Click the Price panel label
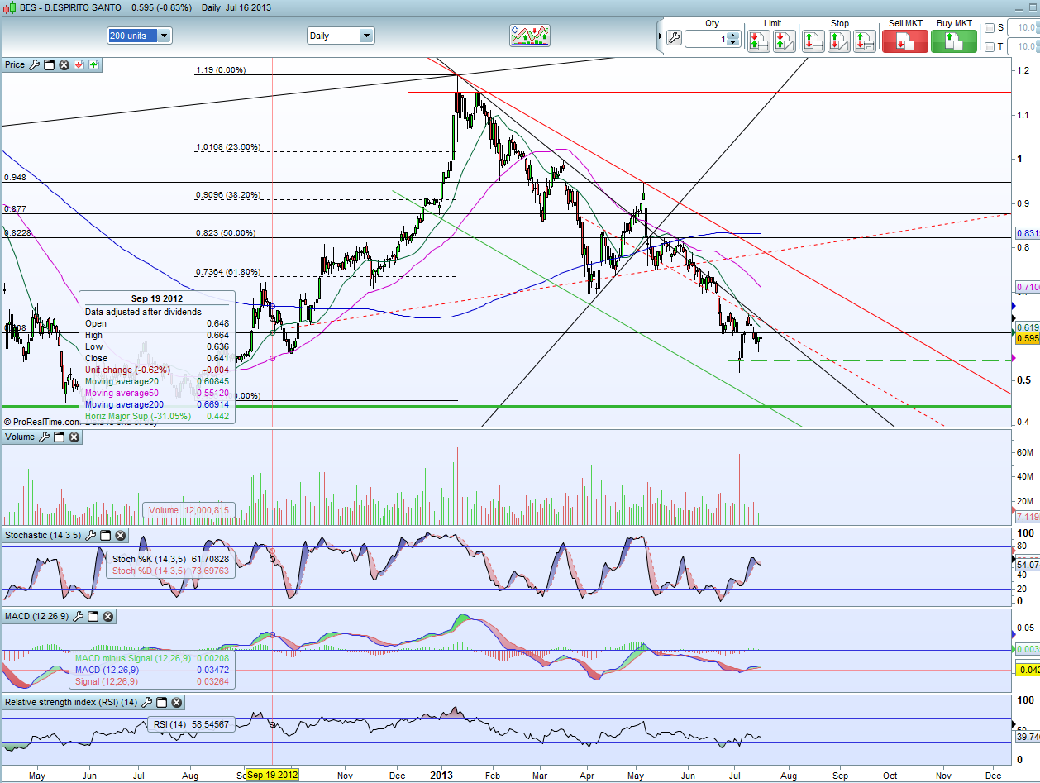1040x783 pixels. [15, 64]
